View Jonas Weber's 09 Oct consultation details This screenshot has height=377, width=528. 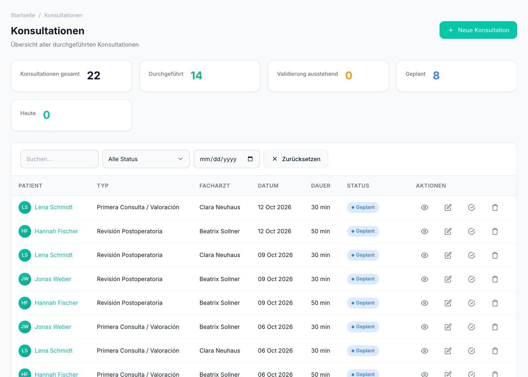point(425,279)
